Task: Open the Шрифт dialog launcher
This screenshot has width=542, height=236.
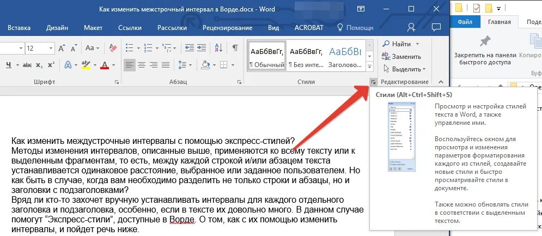Action: pyautogui.click(x=117, y=82)
